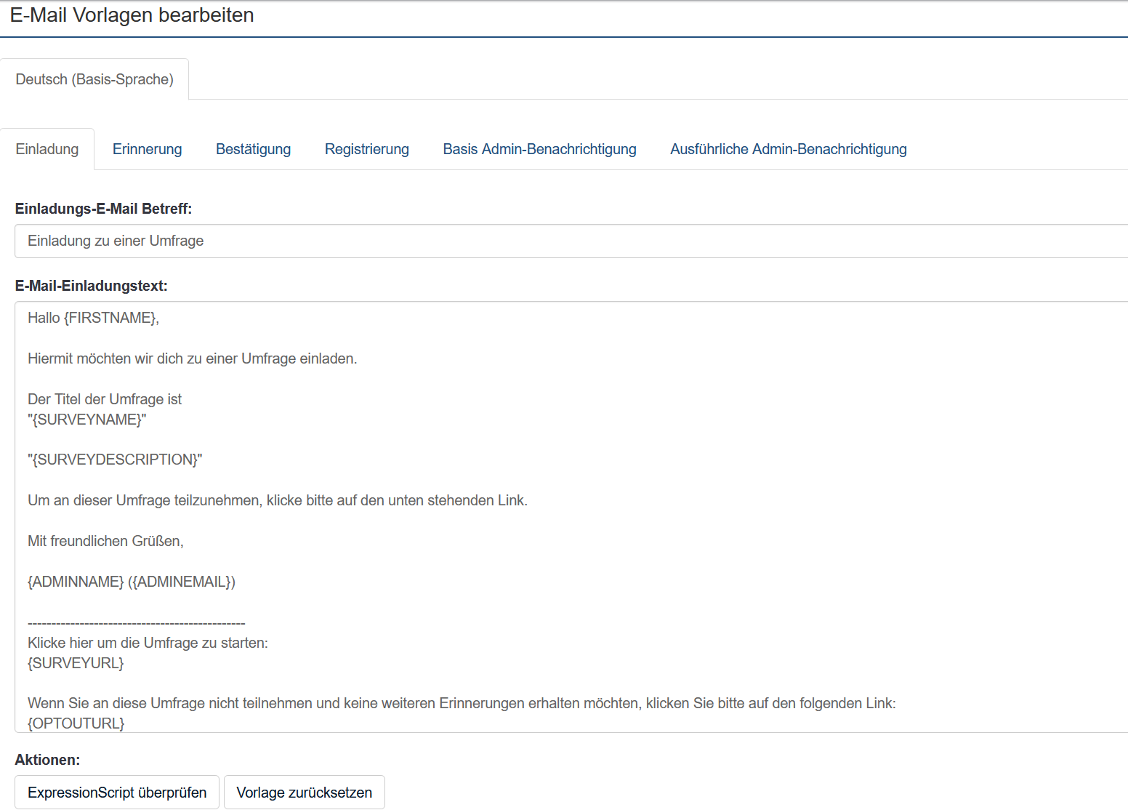Click the Einladungs-E-Mail Betreff label
The image size is (1128, 810).
point(103,209)
